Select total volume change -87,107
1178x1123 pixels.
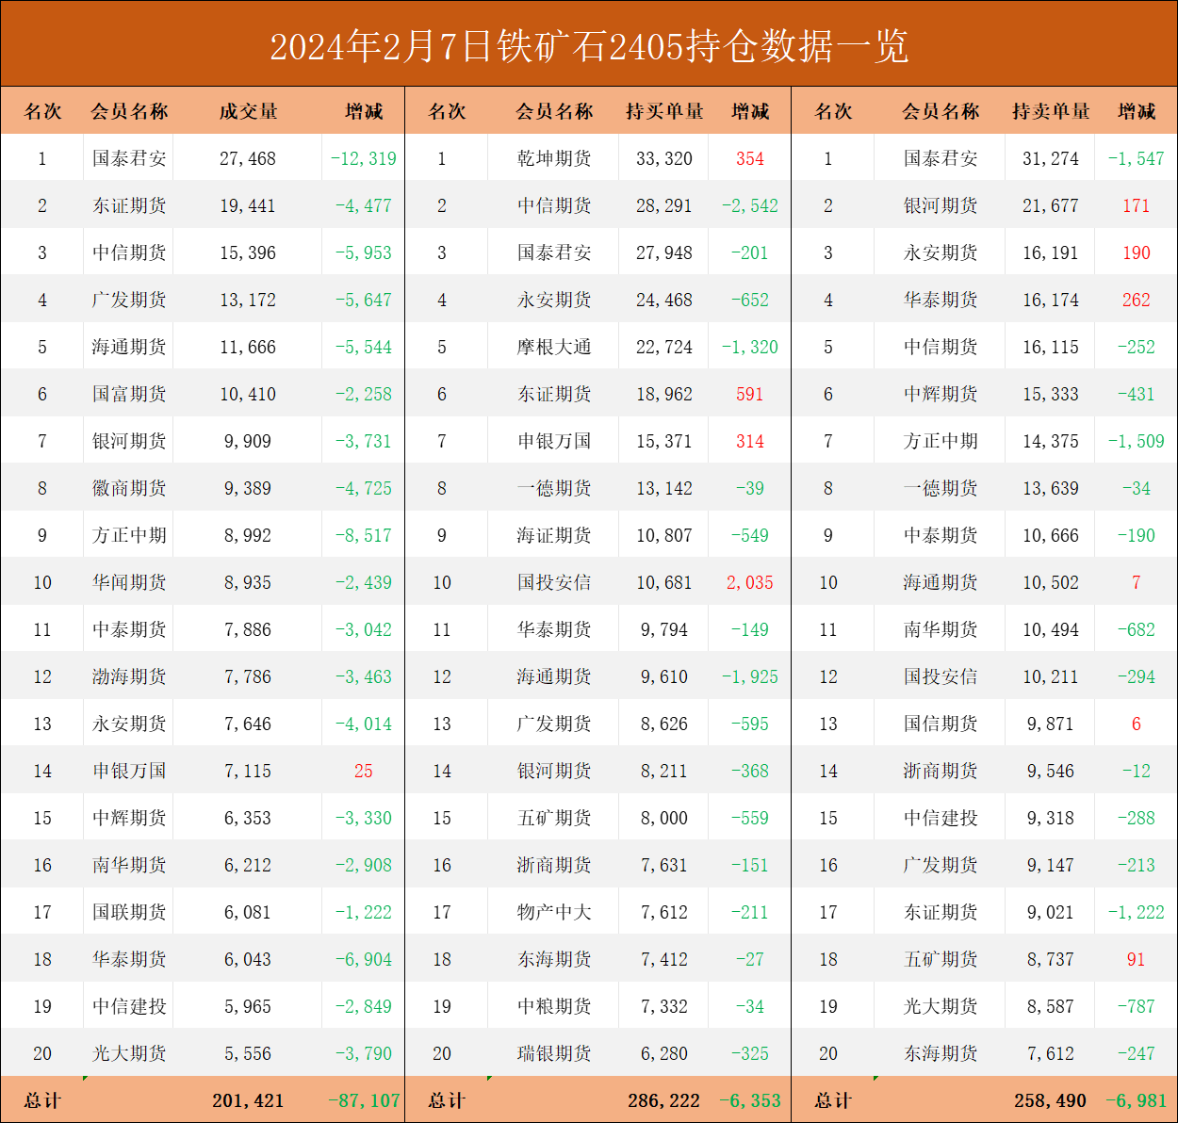tap(364, 1100)
